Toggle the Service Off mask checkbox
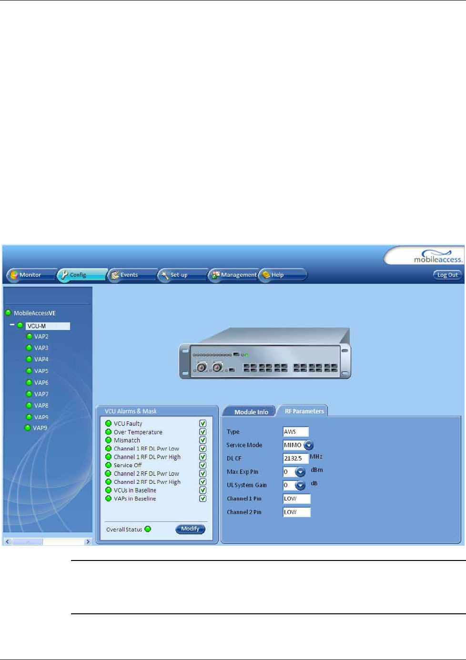The height and width of the screenshot is (660, 466). click(203, 465)
